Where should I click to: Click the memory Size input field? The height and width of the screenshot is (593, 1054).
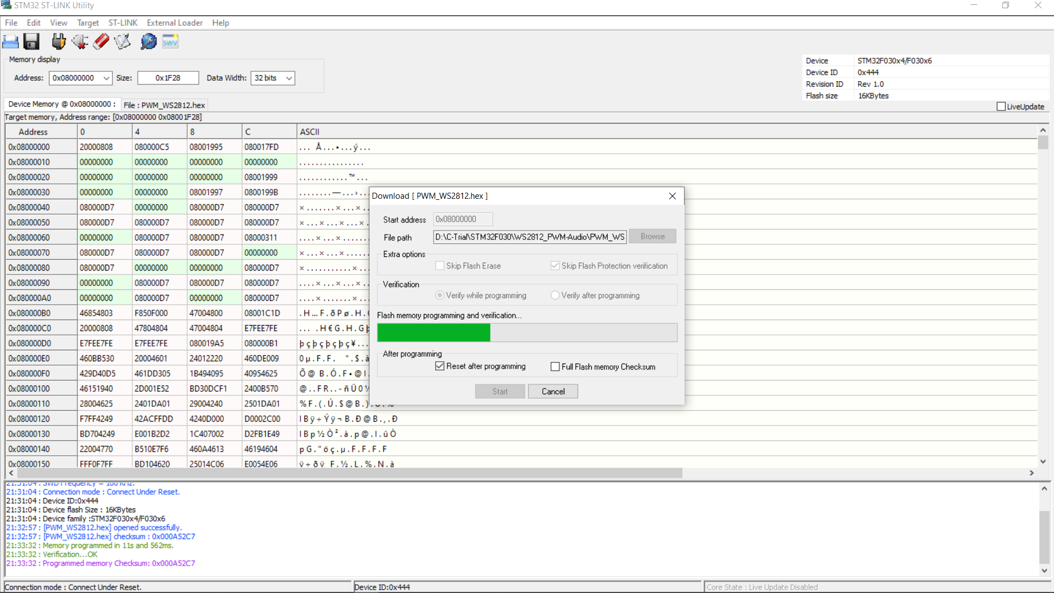pyautogui.click(x=168, y=78)
